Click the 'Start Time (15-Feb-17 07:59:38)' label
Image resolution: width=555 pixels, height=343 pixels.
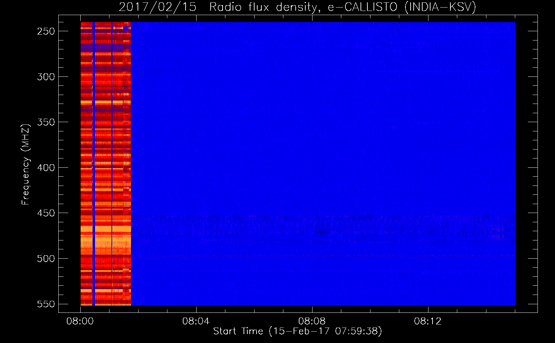(x=297, y=331)
